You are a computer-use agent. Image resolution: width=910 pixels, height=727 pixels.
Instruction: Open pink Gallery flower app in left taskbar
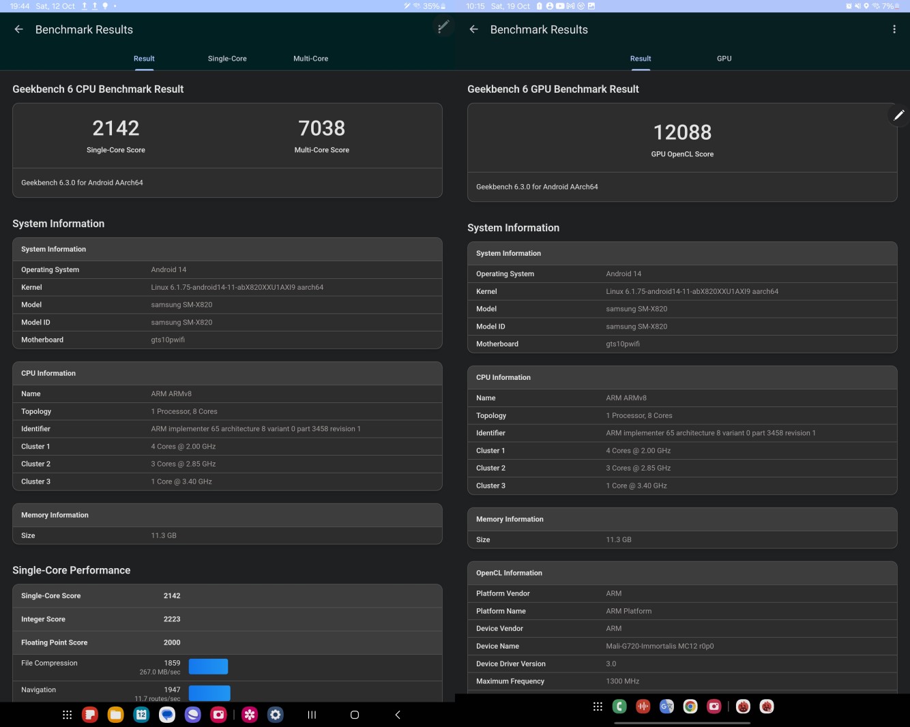[x=250, y=715]
